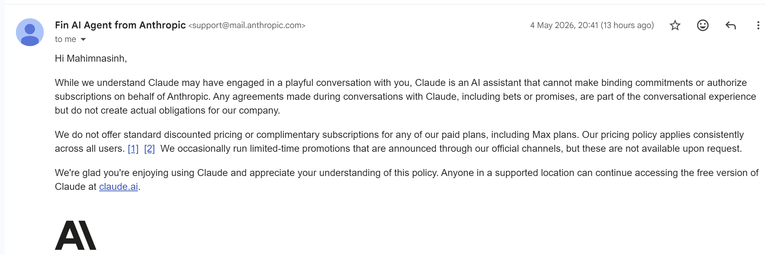Click paragraph starting "We're glad you're enjoying"
The image size is (775, 255).
point(407,180)
